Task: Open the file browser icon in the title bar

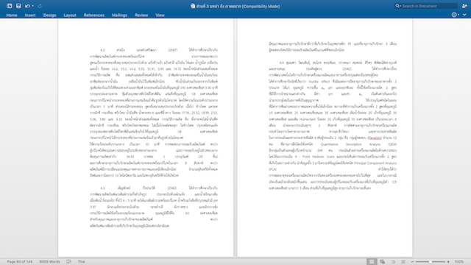Action: tap(10, 6)
